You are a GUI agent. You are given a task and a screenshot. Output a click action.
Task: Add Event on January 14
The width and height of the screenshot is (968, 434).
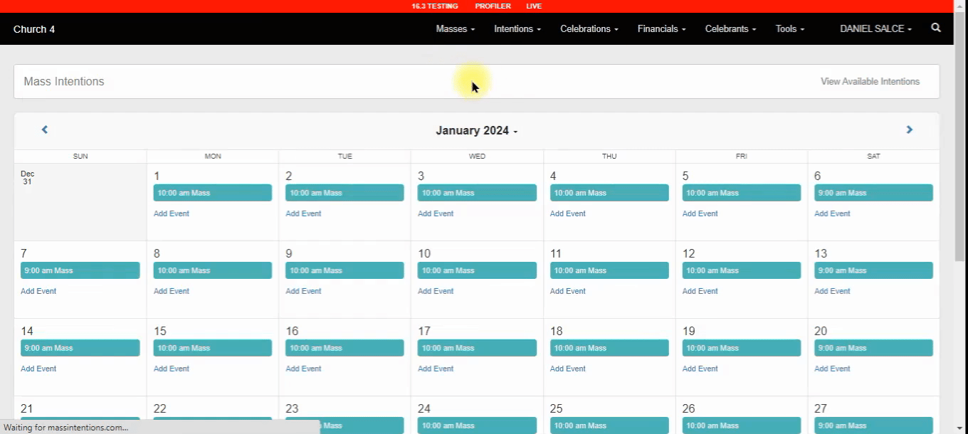point(38,369)
